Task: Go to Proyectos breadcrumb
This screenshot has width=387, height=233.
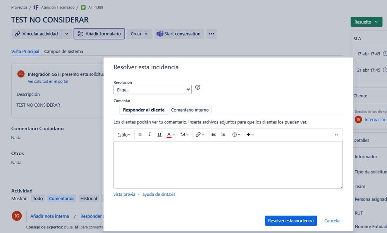Action: [19, 7]
